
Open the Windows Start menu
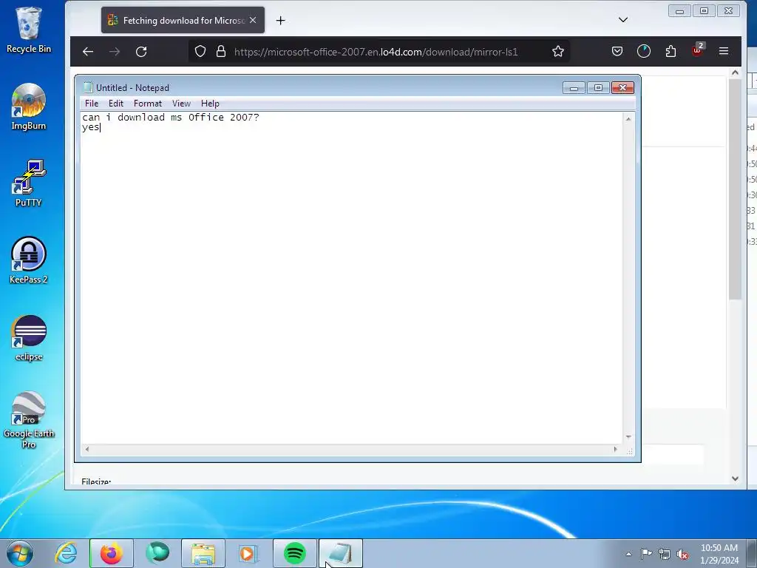(x=20, y=553)
